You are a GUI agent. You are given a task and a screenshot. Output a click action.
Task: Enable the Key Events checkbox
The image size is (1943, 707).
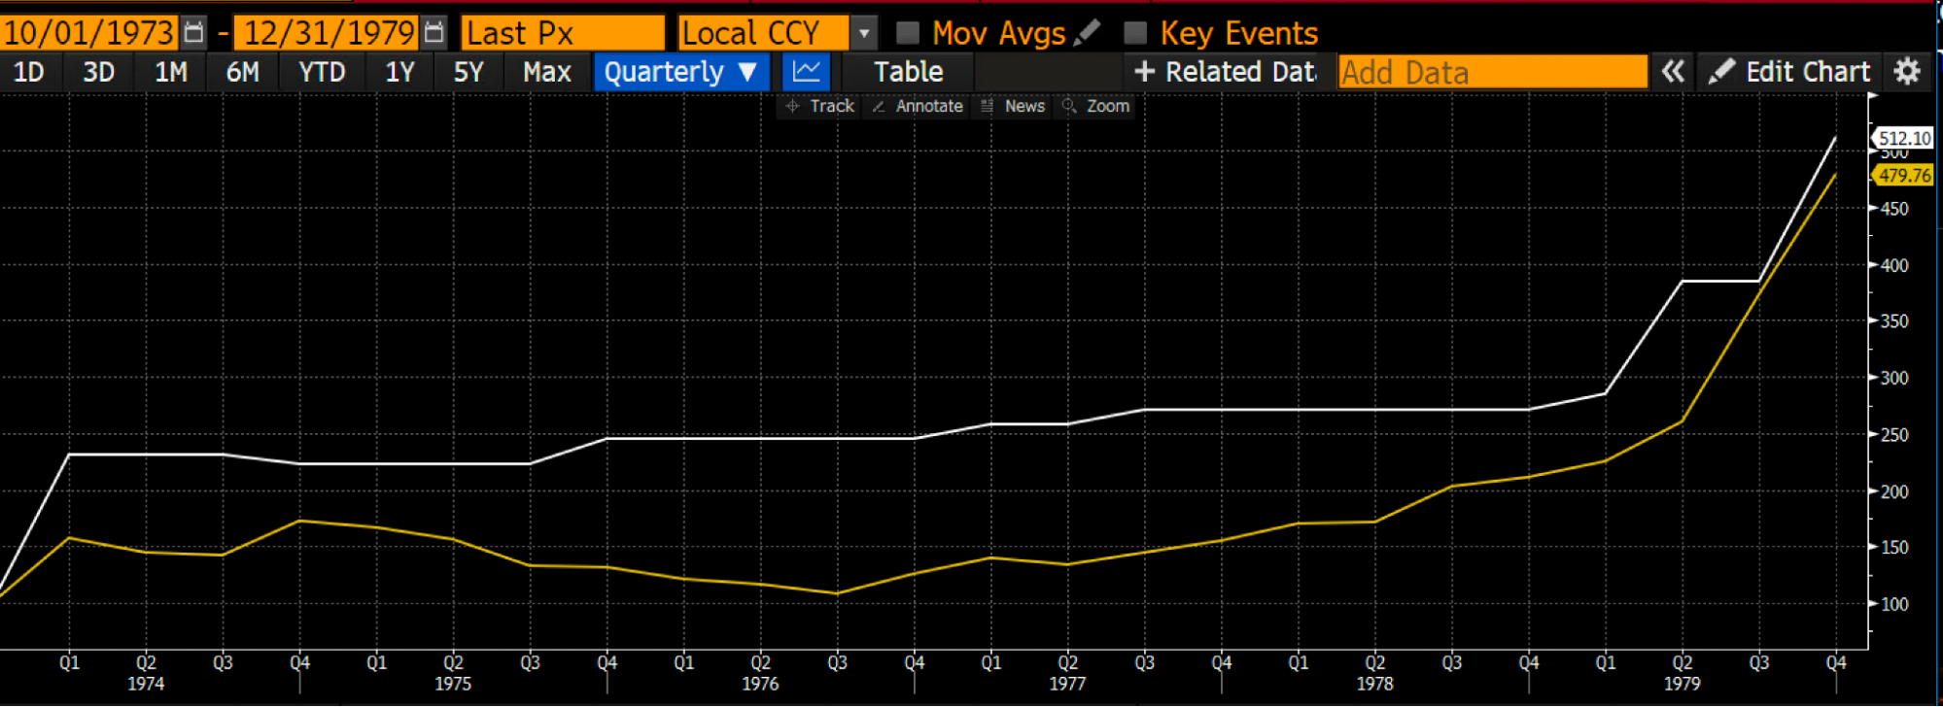1134,33
